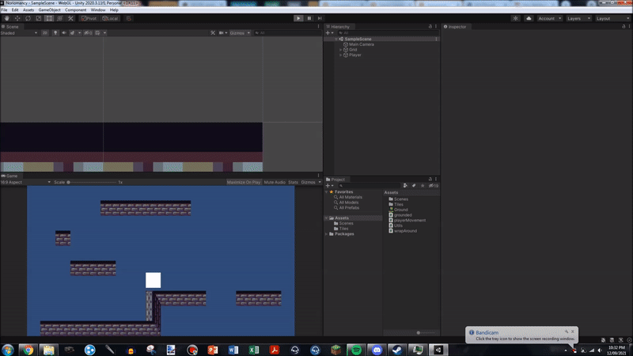Open the GameObject menu
This screenshot has height=356, width=633.
[49, 9]
